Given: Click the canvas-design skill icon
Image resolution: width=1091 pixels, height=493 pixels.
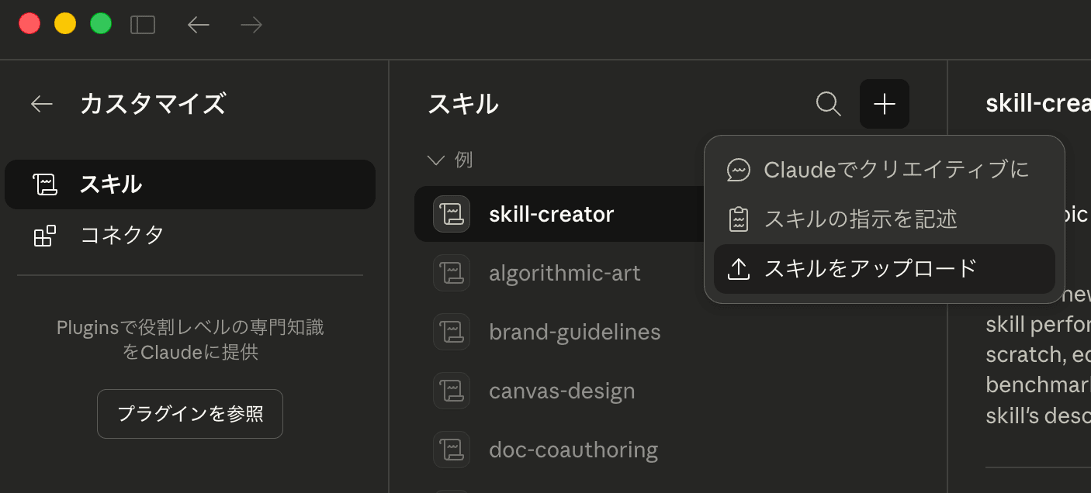Looking at the screenshot, I should pos(452,391).
